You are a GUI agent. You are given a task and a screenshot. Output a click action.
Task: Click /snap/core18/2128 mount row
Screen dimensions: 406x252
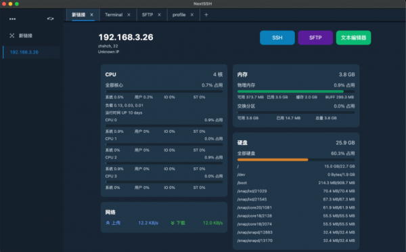tap(296, 215)
